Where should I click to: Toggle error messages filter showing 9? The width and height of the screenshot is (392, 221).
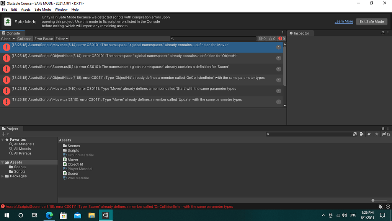[281, 39]
